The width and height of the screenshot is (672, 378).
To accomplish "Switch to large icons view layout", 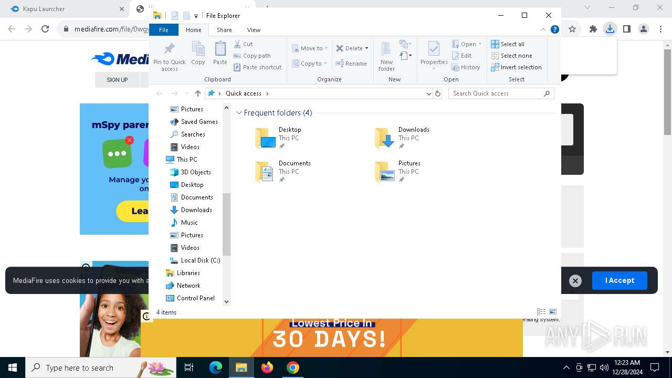I will (552, 312).
